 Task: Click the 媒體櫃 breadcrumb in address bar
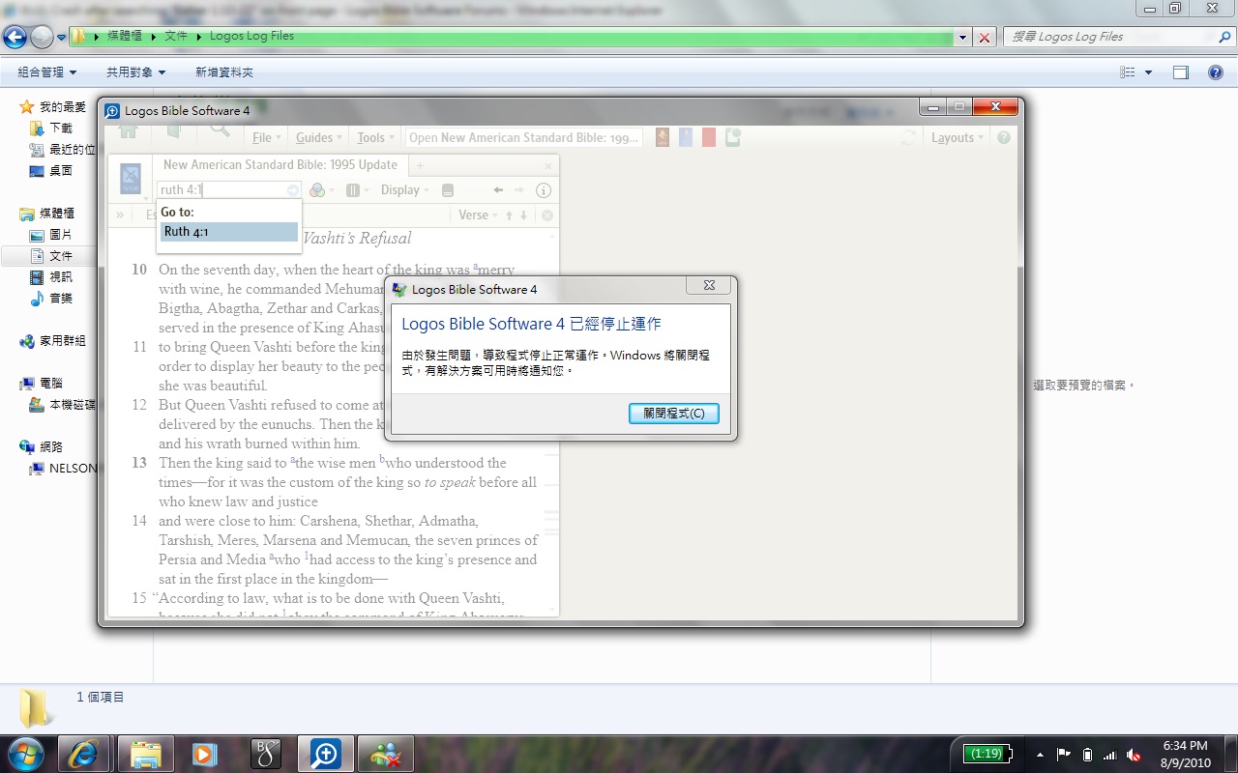[124, 37]
